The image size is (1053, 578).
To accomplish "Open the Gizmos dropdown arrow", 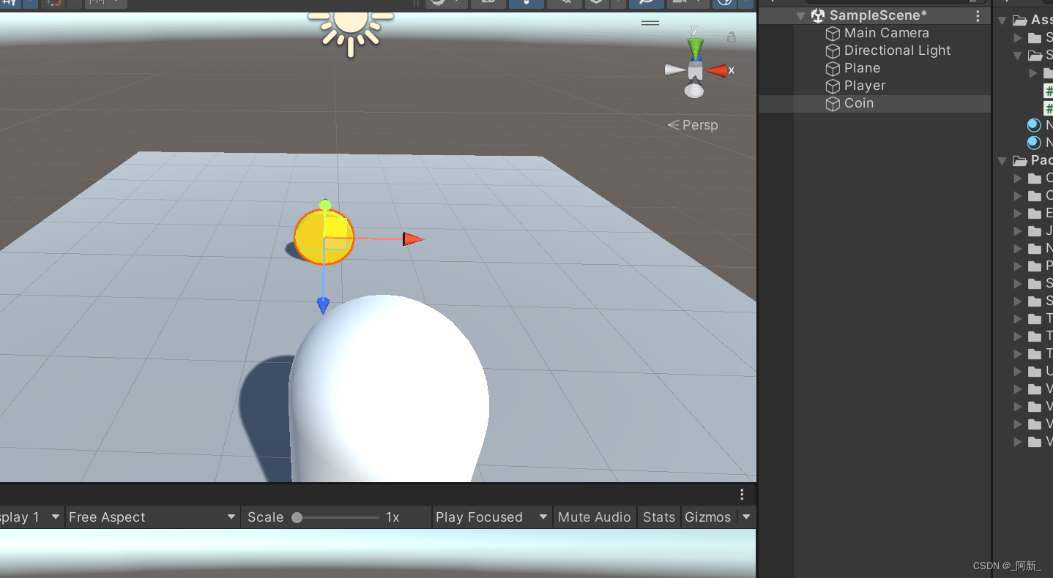I will tap(746, 517).
